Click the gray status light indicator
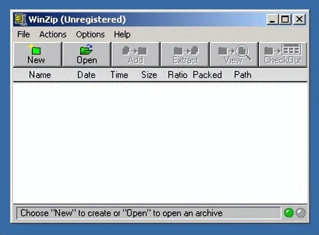The image size is (319, 235). tap(300, 213)
